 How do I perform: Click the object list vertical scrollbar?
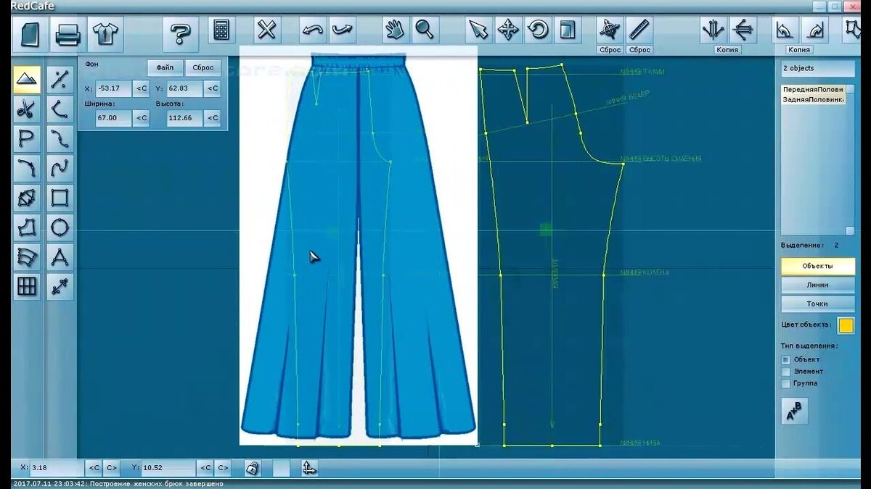click(850, 159)
